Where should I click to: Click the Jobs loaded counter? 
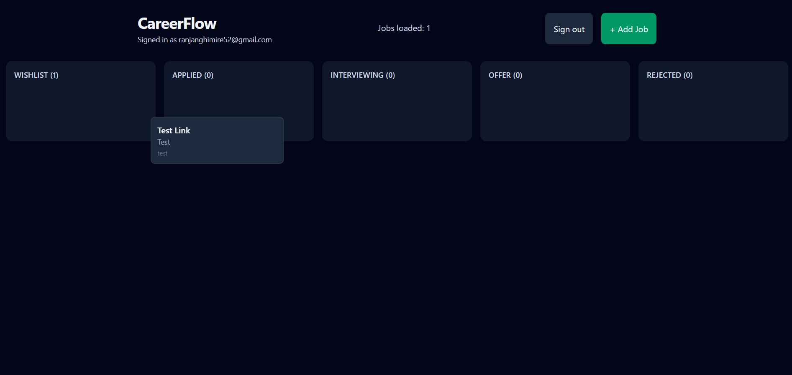(x=404, y=28)
